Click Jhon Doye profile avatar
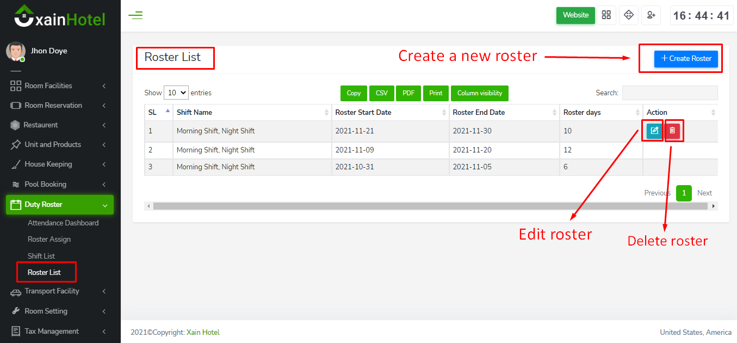 point(15,51)
